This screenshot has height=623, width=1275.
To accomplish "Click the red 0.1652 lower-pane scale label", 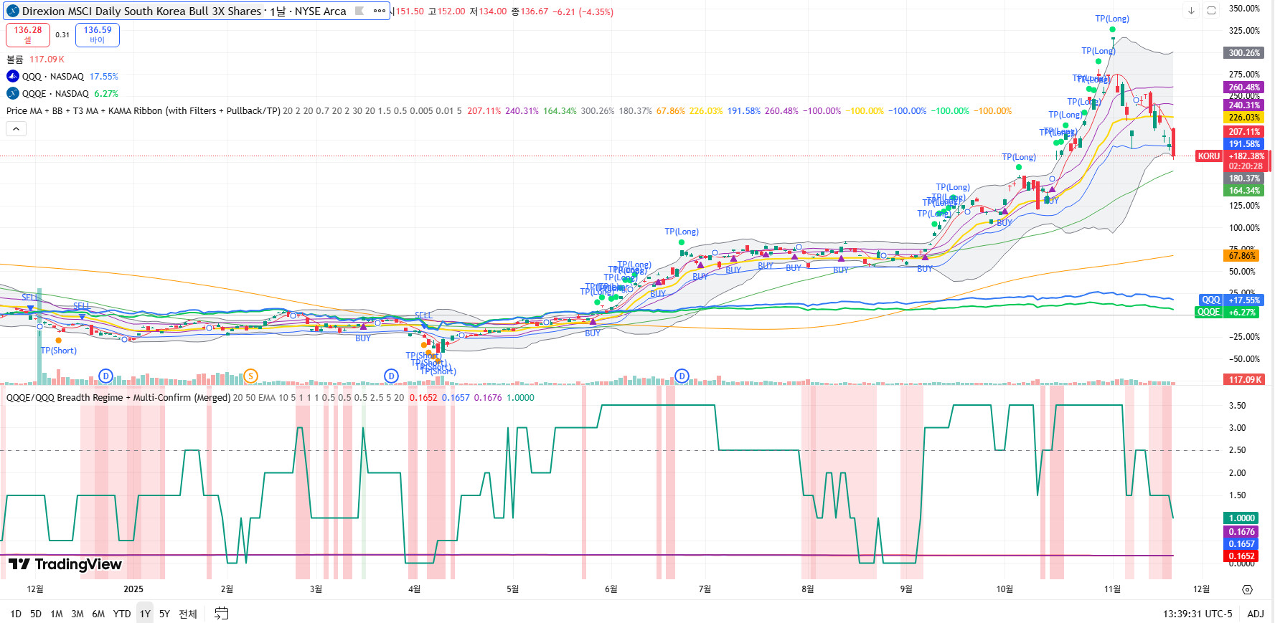I will pos(1242,556).
